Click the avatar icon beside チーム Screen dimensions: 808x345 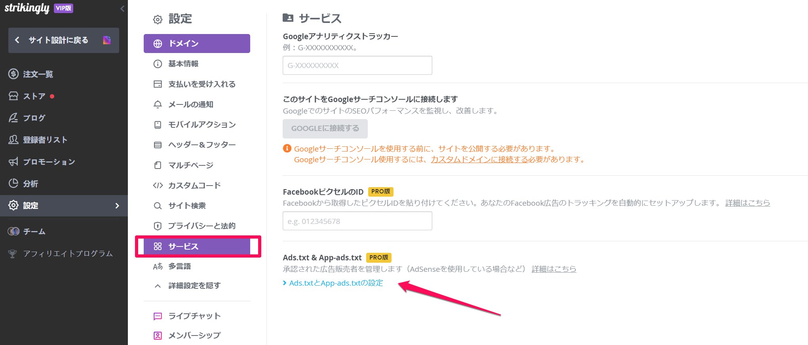pos(13,231)
